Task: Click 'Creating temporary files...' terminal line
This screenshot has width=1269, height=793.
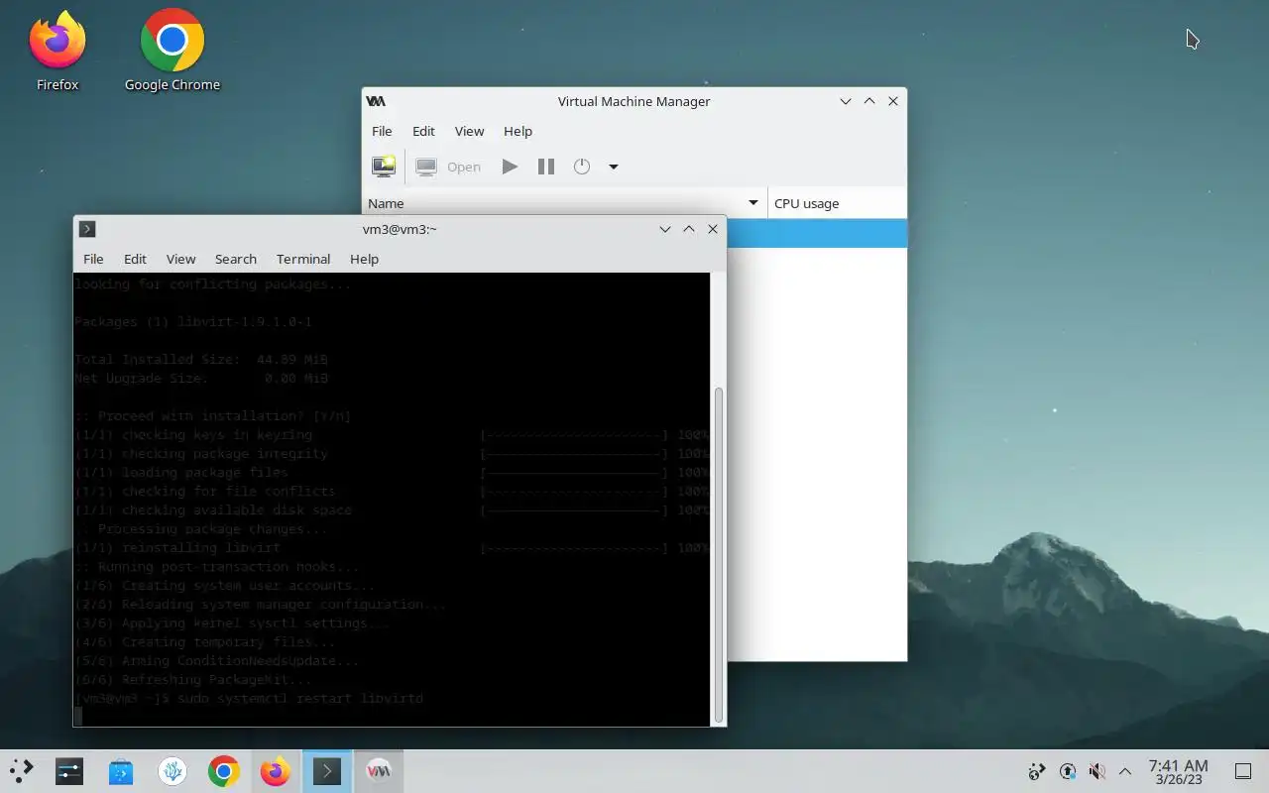Action: tap(205, 642)
